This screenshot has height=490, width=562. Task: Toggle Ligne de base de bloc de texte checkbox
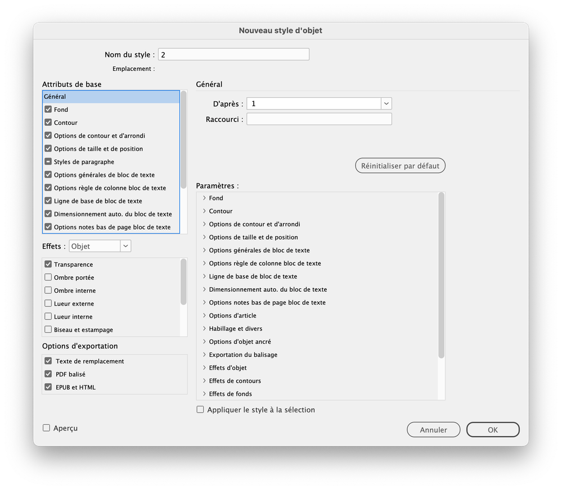point(48,201)
